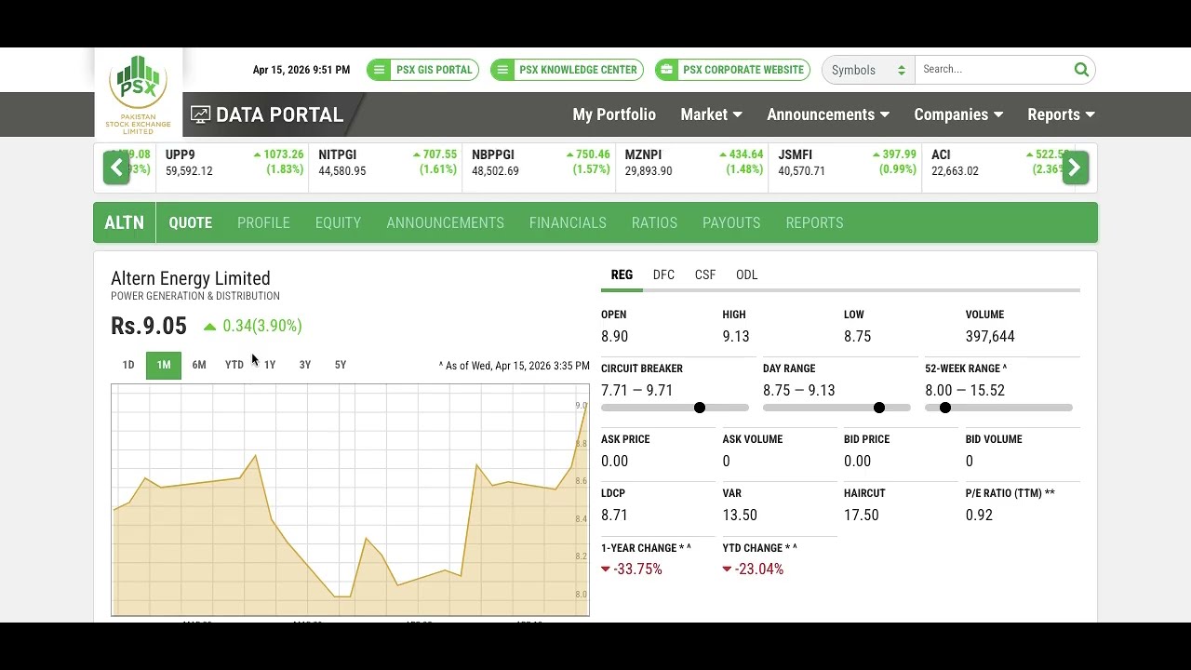Screen dimensions: 1191x670
Task: Expand the Announcements menu in navbar
Action: (x=828, y=114)
